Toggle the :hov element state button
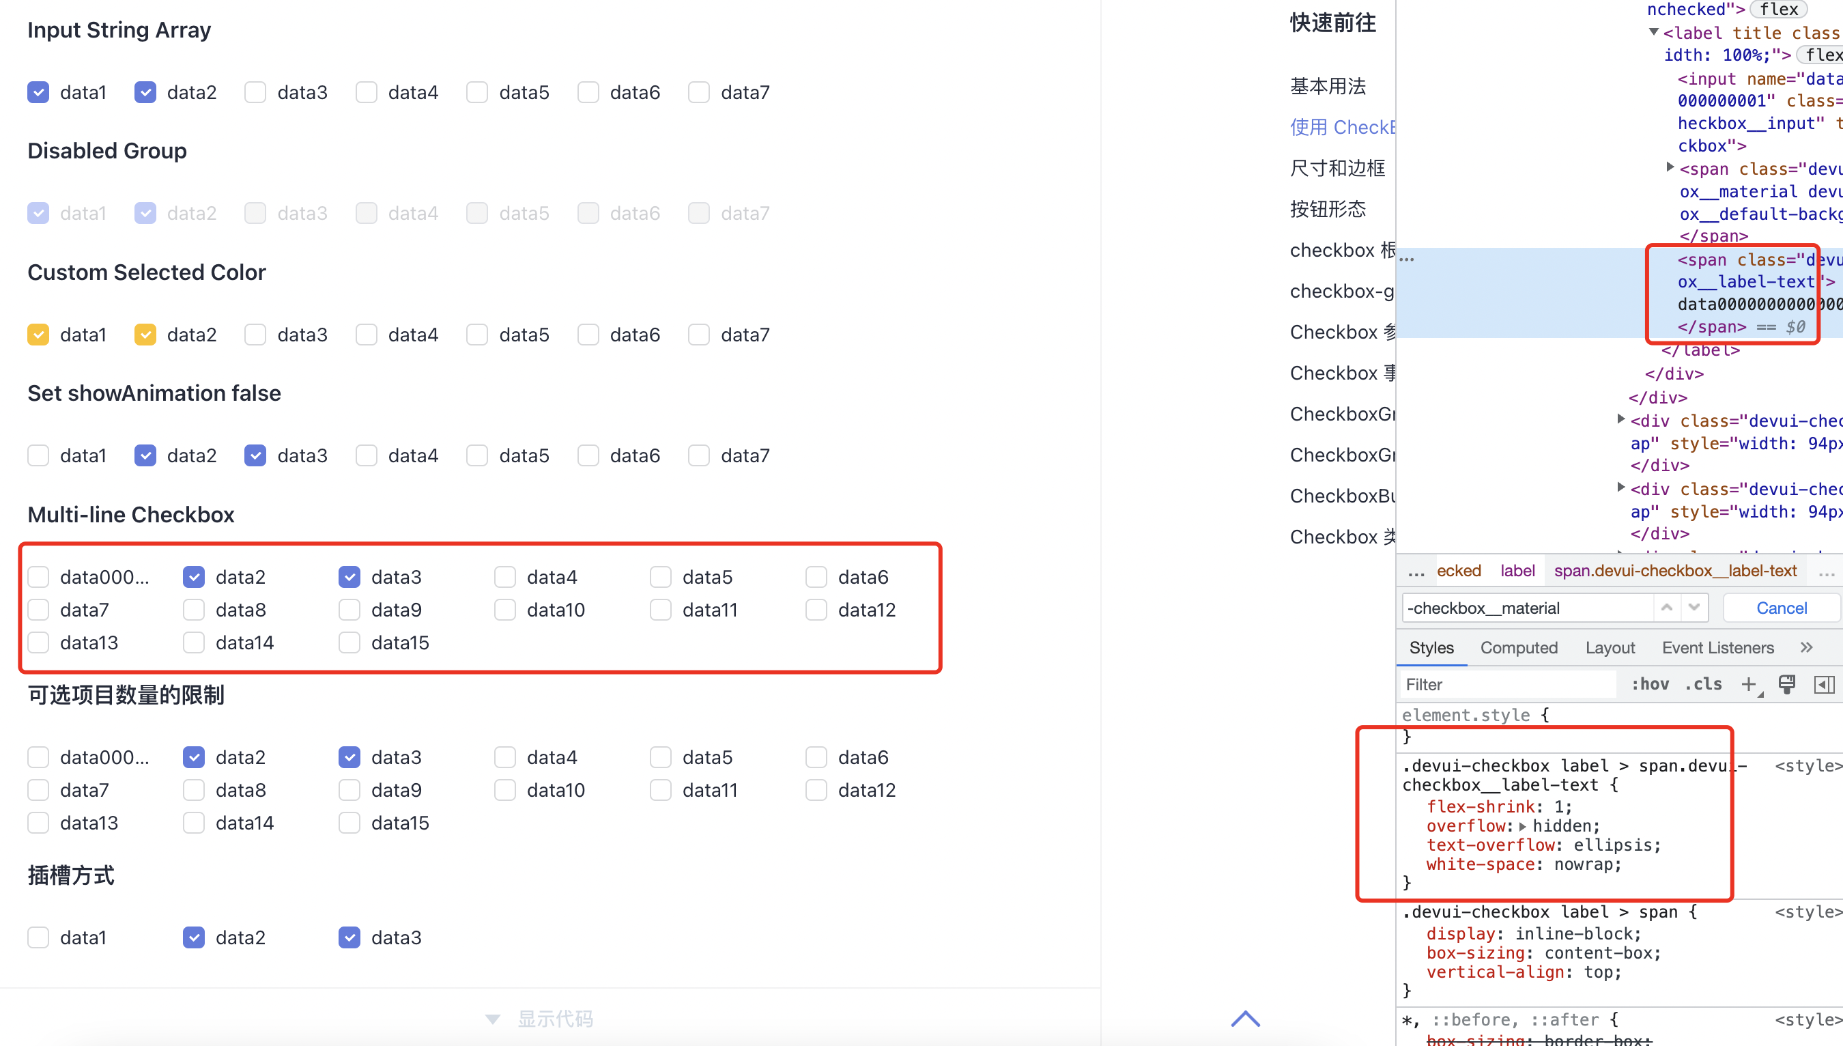The width and height of the screenshot is (1843, 1046). 1650,684
